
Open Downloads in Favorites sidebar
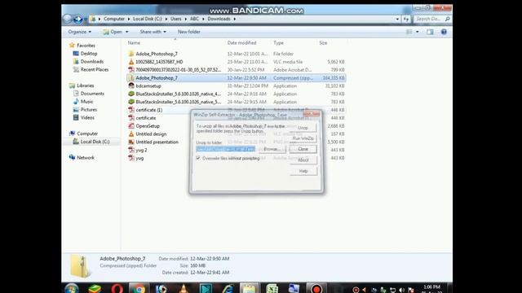click(92, 62)
